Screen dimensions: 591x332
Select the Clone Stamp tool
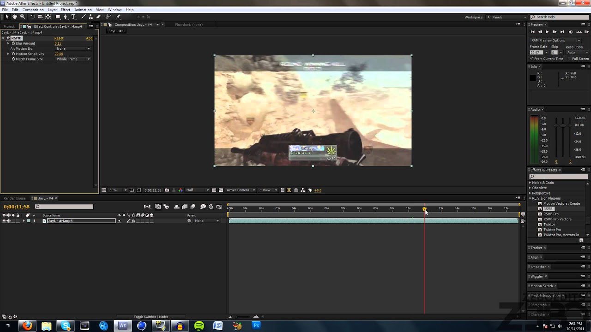point(91,17)
